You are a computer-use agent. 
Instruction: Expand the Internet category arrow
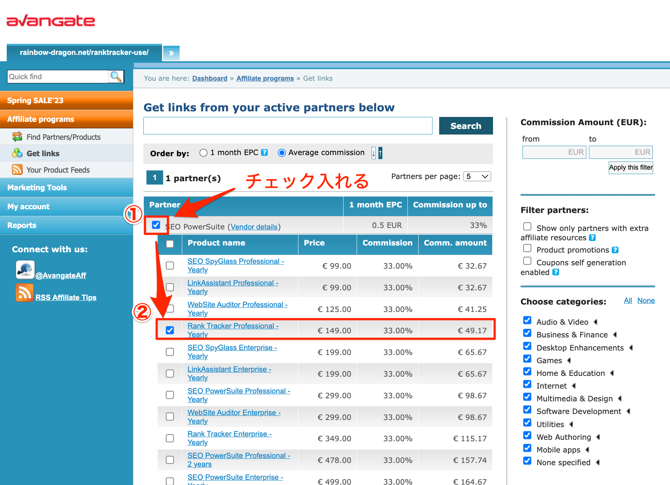574,386
